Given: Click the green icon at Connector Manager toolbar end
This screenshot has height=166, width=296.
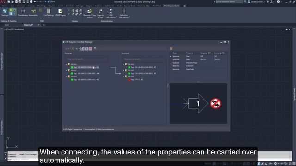Looking at the screenshot, I should point(95,49).
